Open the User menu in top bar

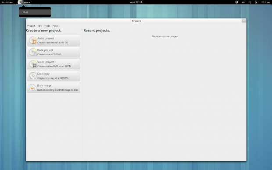266,2
